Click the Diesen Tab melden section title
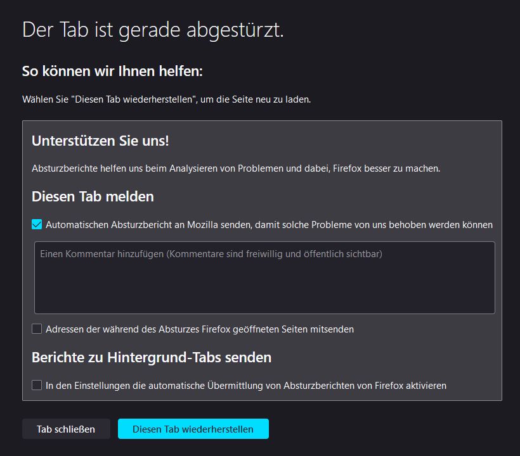This screenshot has width=520, height=456. click(93, 196)
